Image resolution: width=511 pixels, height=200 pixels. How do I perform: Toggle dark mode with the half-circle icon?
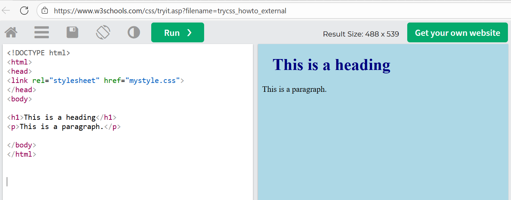pyautogui.click(x=134, y=33)
